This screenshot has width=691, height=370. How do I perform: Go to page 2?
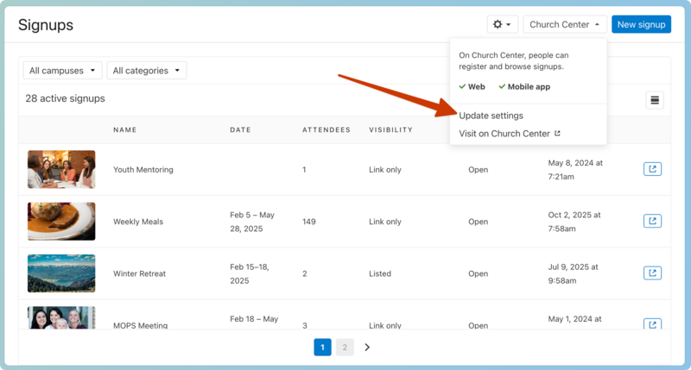[345, 348]
